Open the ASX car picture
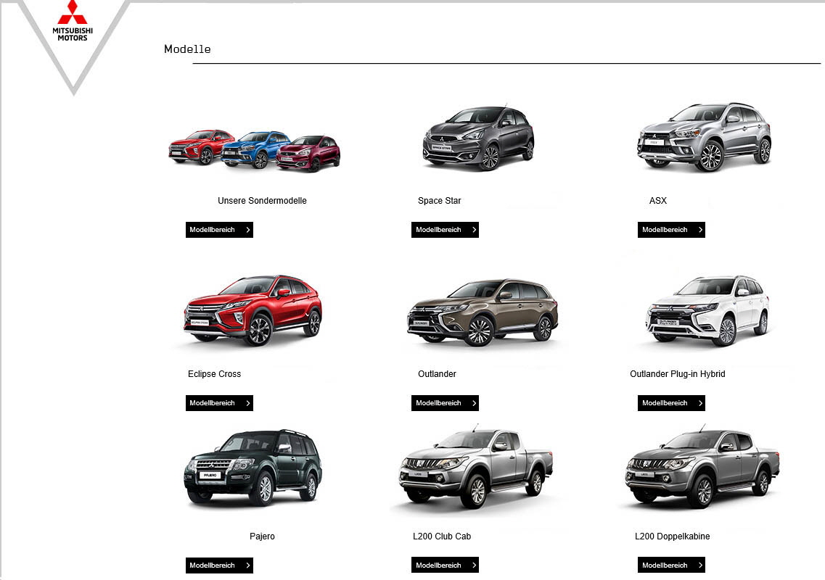 (x=704, y=137)
